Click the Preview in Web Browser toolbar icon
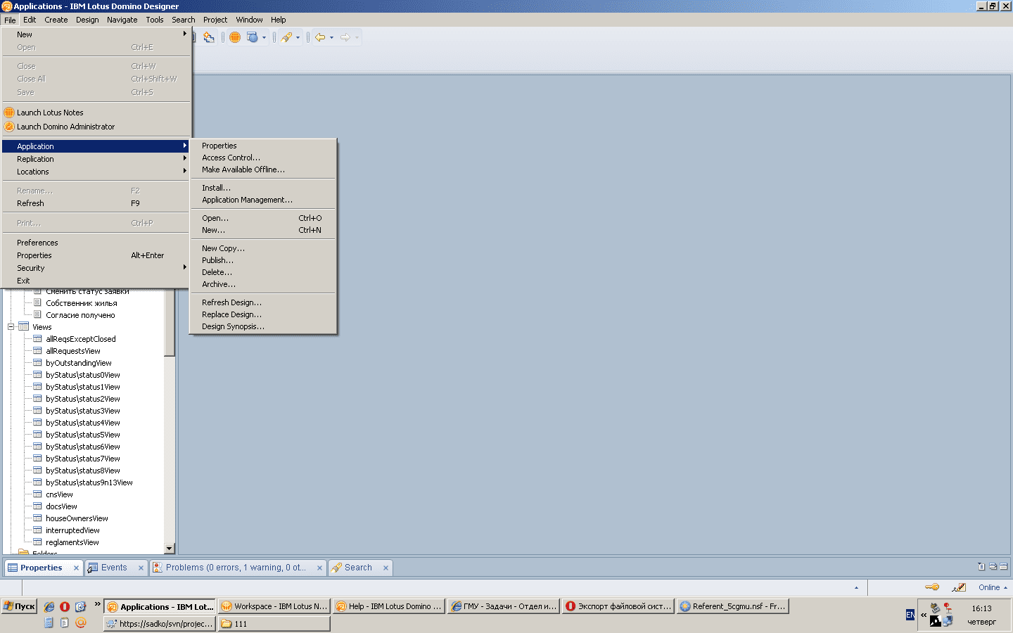This screenshot has width=1013, height=633. tap(253, 37)
